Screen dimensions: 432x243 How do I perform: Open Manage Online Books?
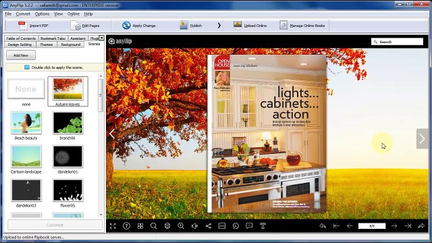click(302, 26)
